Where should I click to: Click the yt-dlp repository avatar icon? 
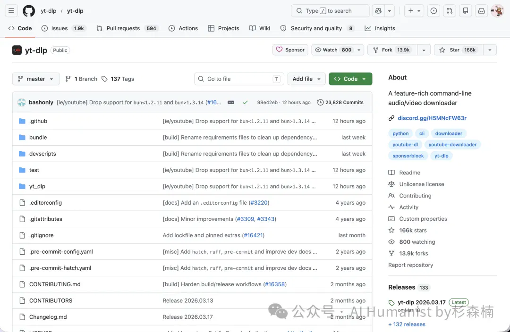pos(17,50)
